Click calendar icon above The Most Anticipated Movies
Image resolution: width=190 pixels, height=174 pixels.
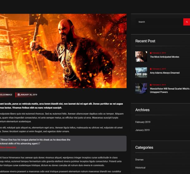coord(151,53)
